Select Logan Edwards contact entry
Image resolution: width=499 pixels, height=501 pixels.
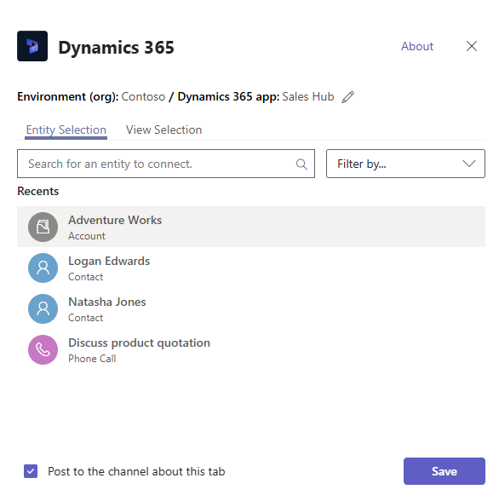click(x=251, y=268)
